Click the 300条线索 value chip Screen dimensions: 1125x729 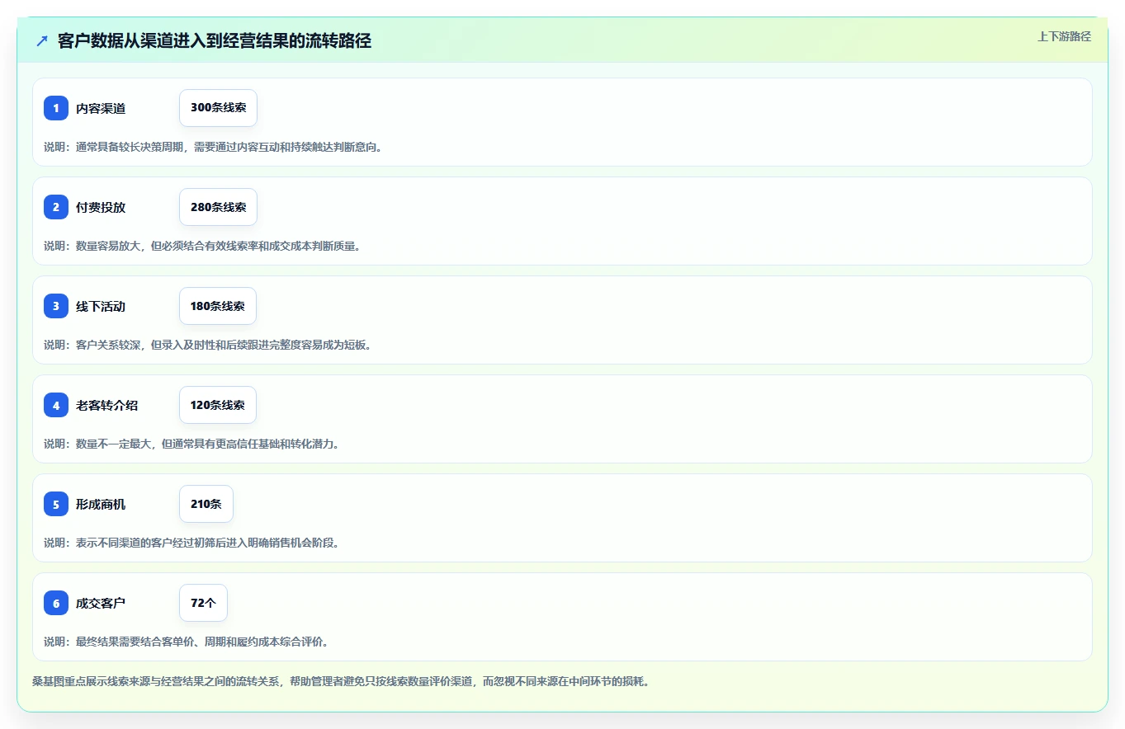[x=218, y=108]
